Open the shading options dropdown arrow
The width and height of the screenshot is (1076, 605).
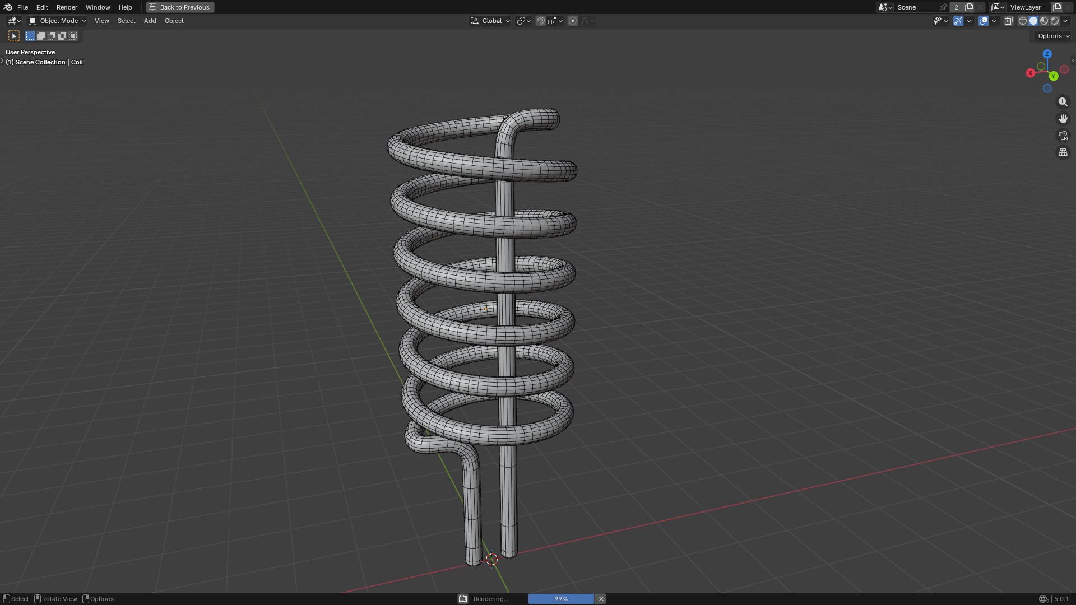(1065, 21)
